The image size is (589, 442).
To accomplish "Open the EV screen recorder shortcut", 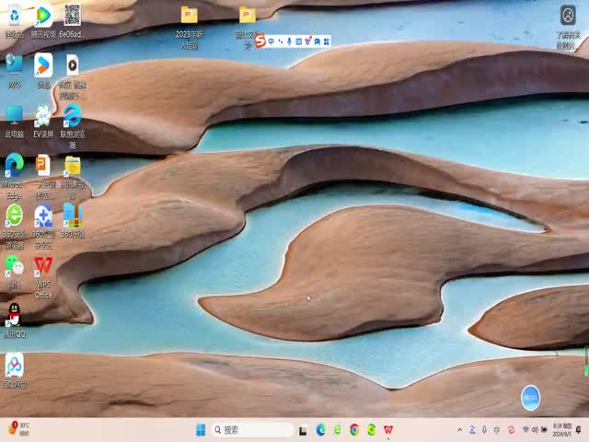I will tap(43, 116).
